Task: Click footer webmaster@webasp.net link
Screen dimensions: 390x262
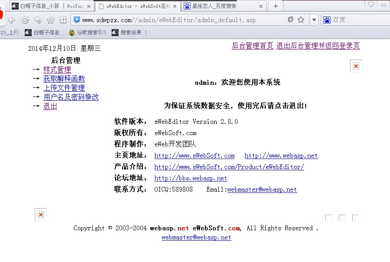Action: (196, 237)
